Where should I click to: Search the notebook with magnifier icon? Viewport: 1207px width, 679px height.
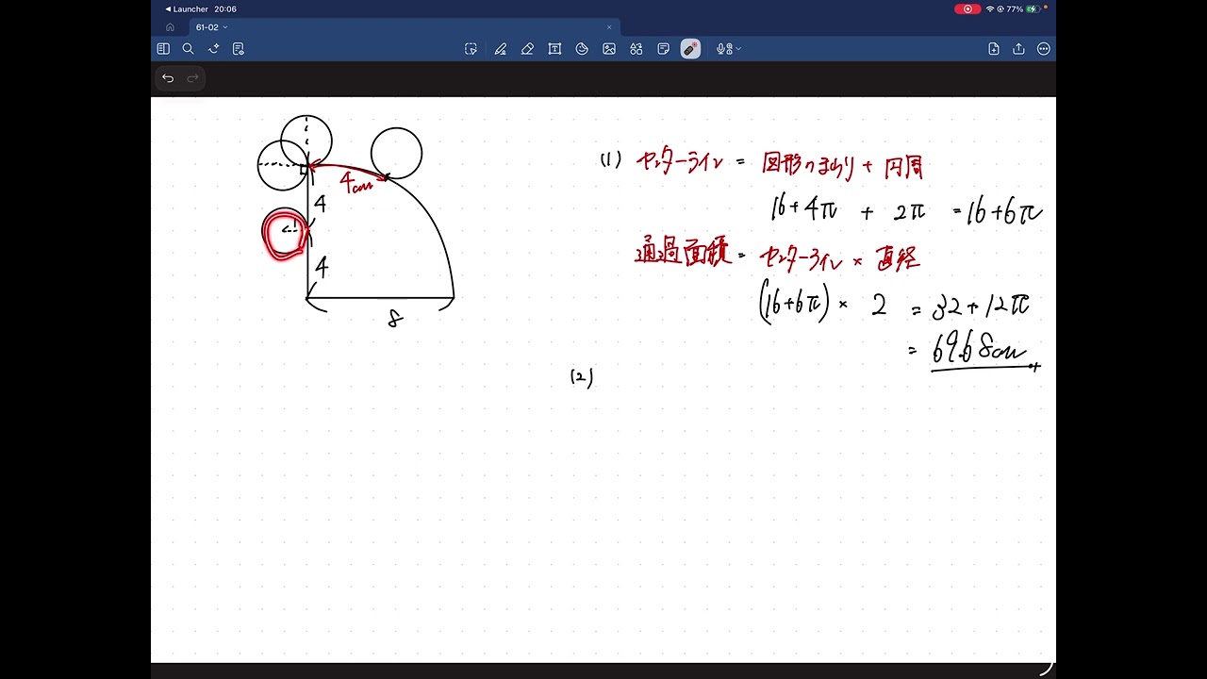tap(188, 49)
